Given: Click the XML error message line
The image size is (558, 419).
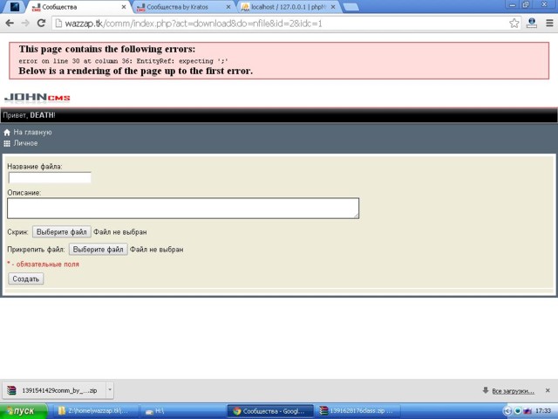Looking at the screenshot, I should click(123, 61).
